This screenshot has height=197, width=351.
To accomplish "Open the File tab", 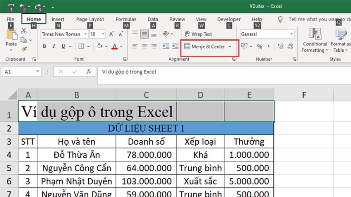I will (10, 19).
